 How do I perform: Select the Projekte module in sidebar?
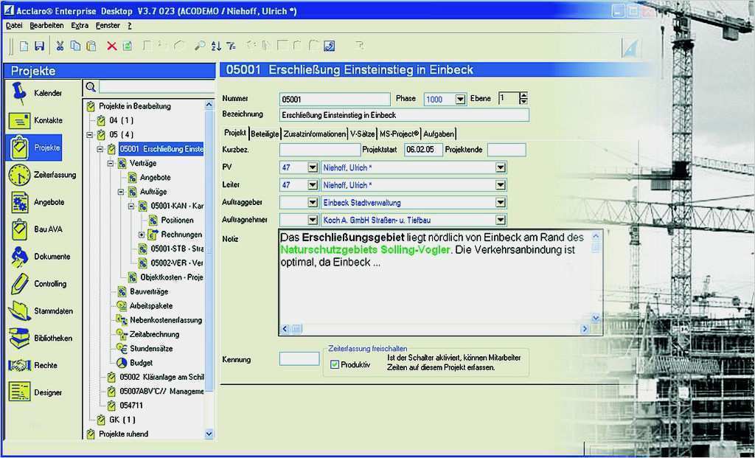(x=34, y=148)
